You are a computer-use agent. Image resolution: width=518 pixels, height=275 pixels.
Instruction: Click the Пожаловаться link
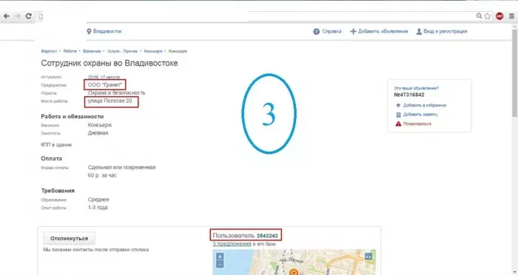click(x=417, y=123)
